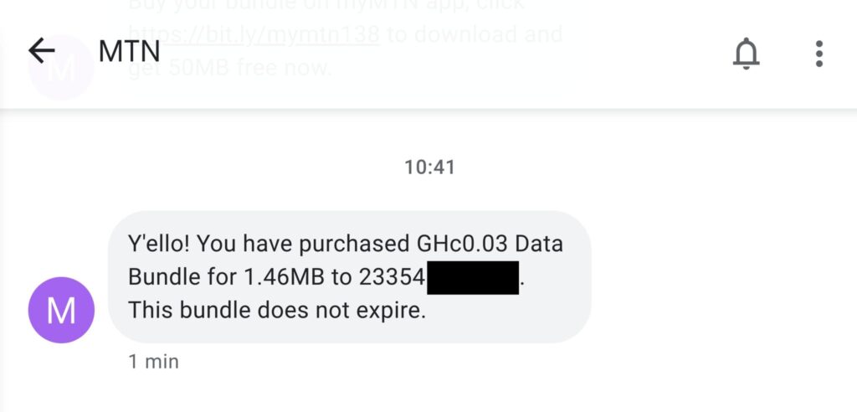
Task: Click the faded "get 50MB free now" text
Action: (230, 69)
